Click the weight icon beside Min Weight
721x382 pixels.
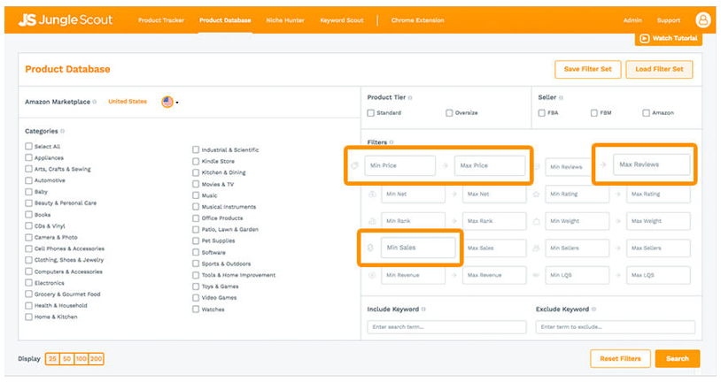click(536, 221)
